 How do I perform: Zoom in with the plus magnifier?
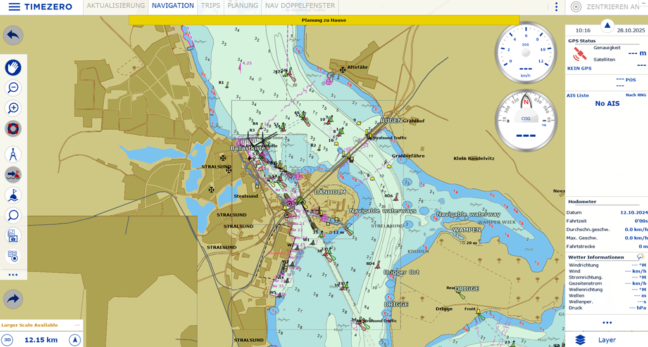point(13,108)
